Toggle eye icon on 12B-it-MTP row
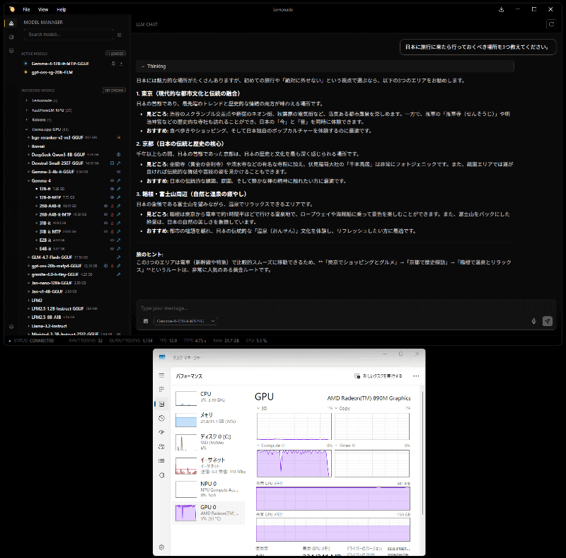Viewport: 566px width, 558px height. pos(112,197)
